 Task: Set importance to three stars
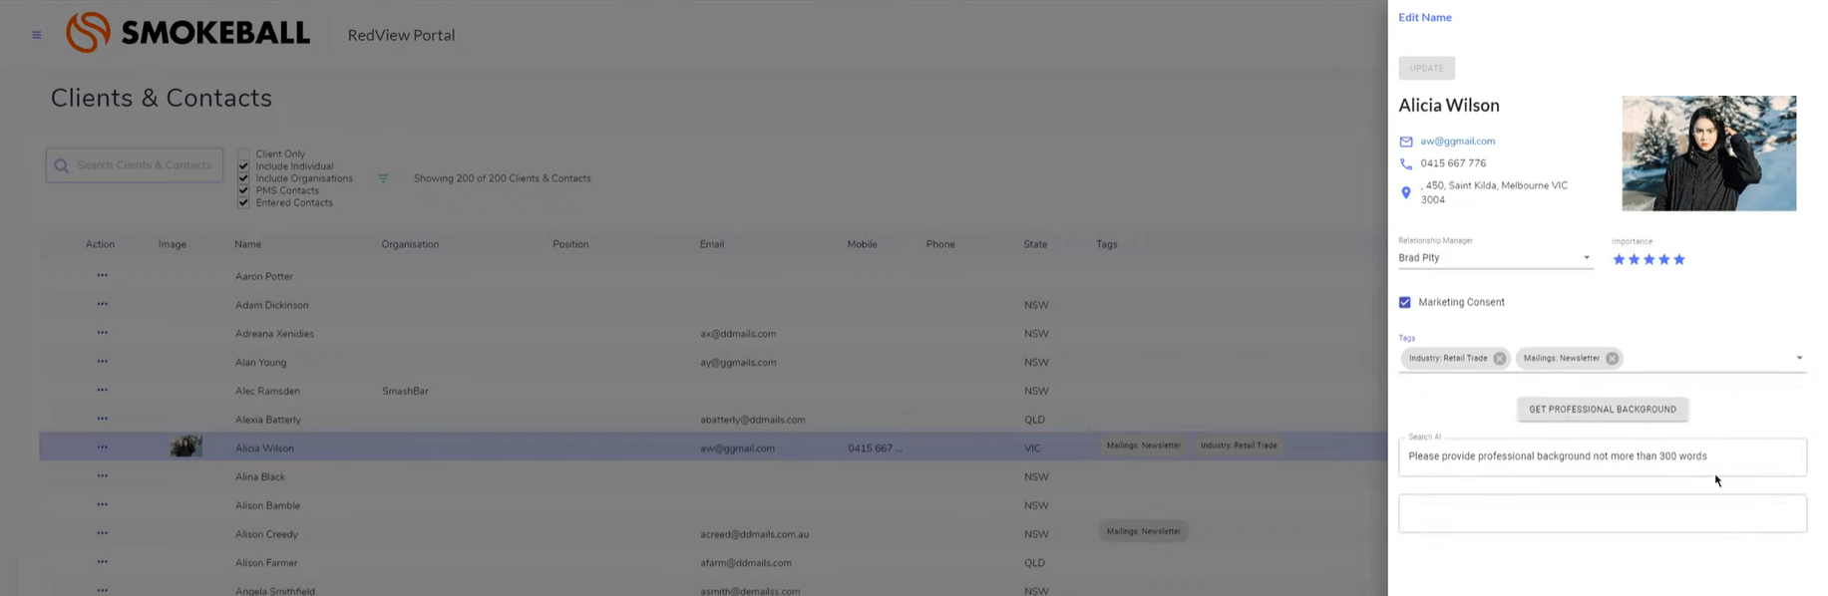[x=1648, y=260]
